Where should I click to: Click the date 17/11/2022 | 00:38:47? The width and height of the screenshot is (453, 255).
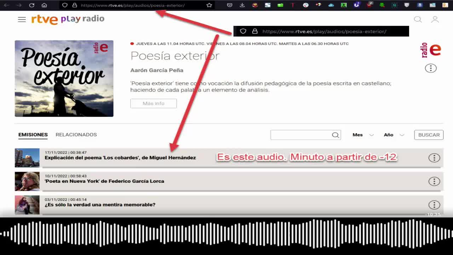(x=66, y=153)
